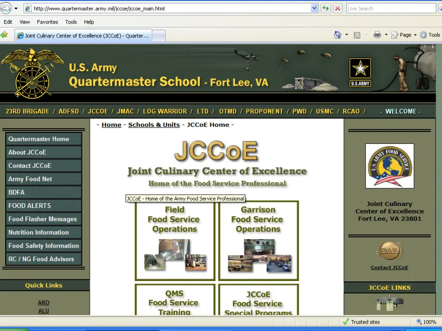Click the green Refresh icon
This screenshot has width=442, height=331.
click(x=325, y=8)
